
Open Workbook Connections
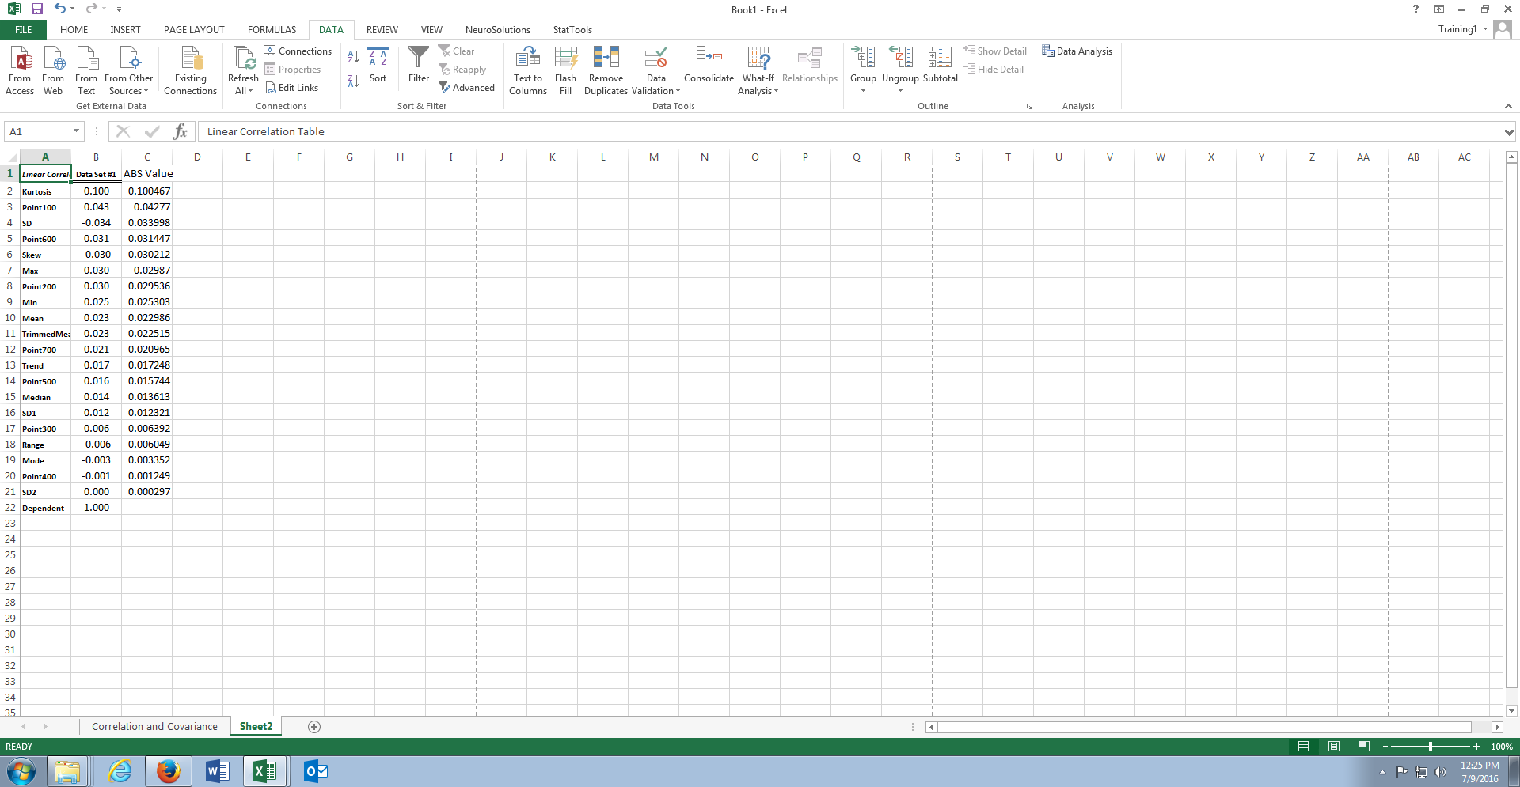(298, 51)
